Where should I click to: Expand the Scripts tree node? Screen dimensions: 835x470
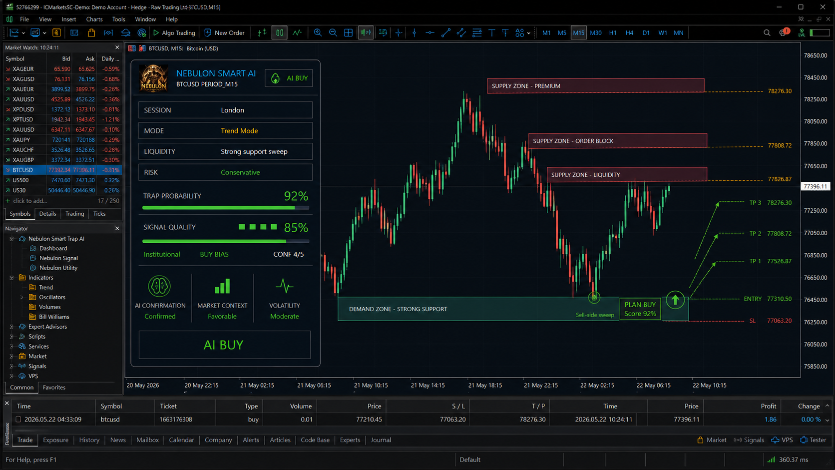coord(11,337)
